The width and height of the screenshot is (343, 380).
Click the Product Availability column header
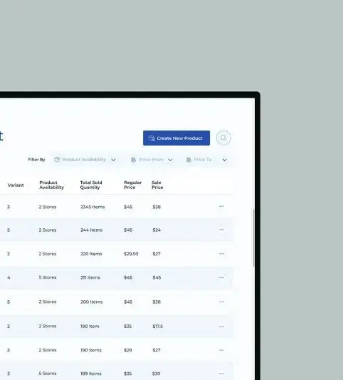point(51,185)
